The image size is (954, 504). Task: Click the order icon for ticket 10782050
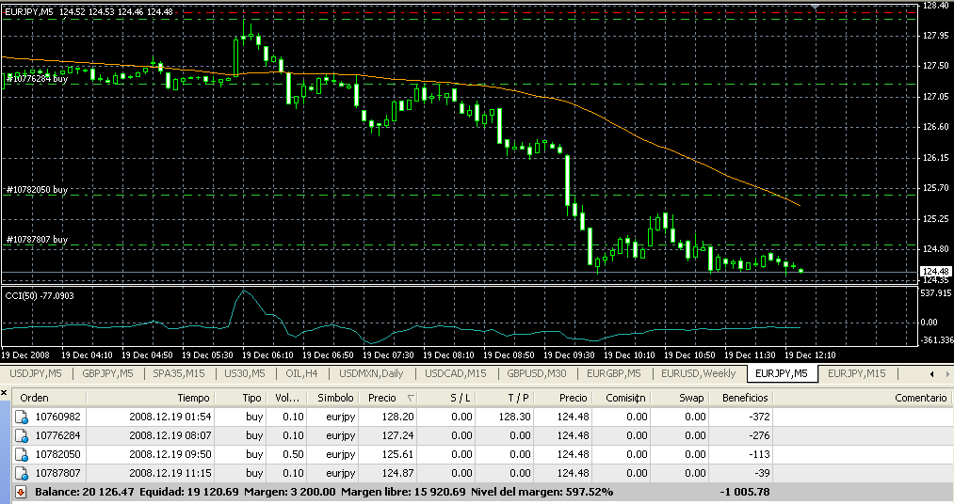[x=22, y=454]
